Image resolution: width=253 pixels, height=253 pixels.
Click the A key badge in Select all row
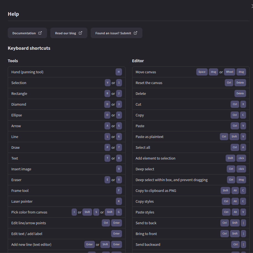tap(243, 147)
